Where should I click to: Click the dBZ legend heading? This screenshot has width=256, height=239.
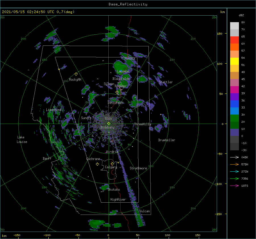tap(241, 15)
